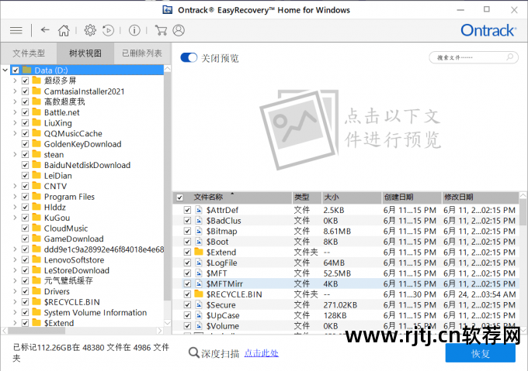
Task: Click the KuGou folder icon in tree
Action: point(36,218)
